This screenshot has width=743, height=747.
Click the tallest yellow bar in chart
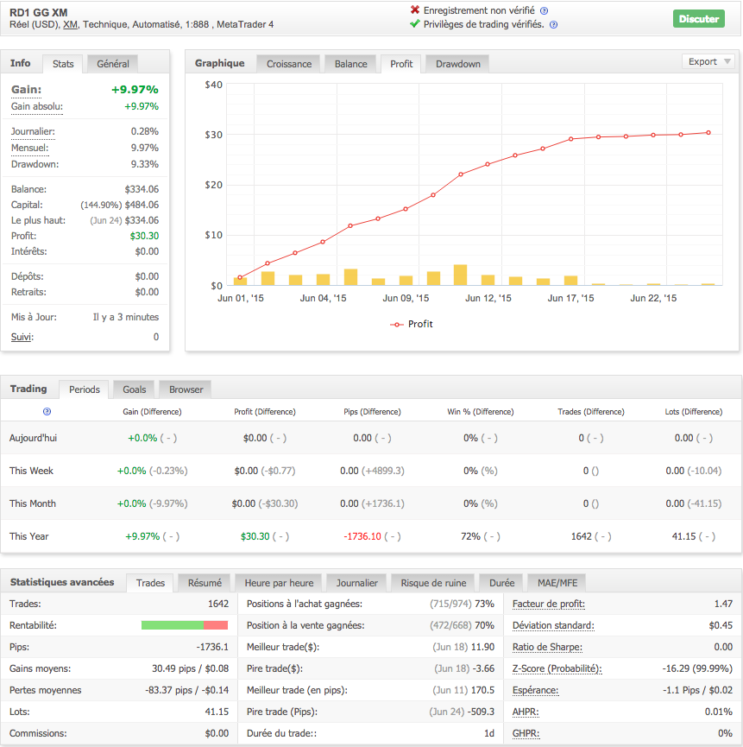[460, 275]
